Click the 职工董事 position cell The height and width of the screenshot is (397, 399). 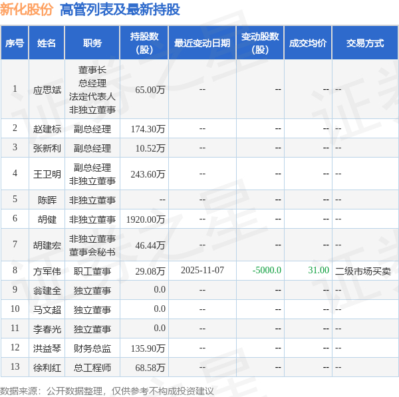92,271
